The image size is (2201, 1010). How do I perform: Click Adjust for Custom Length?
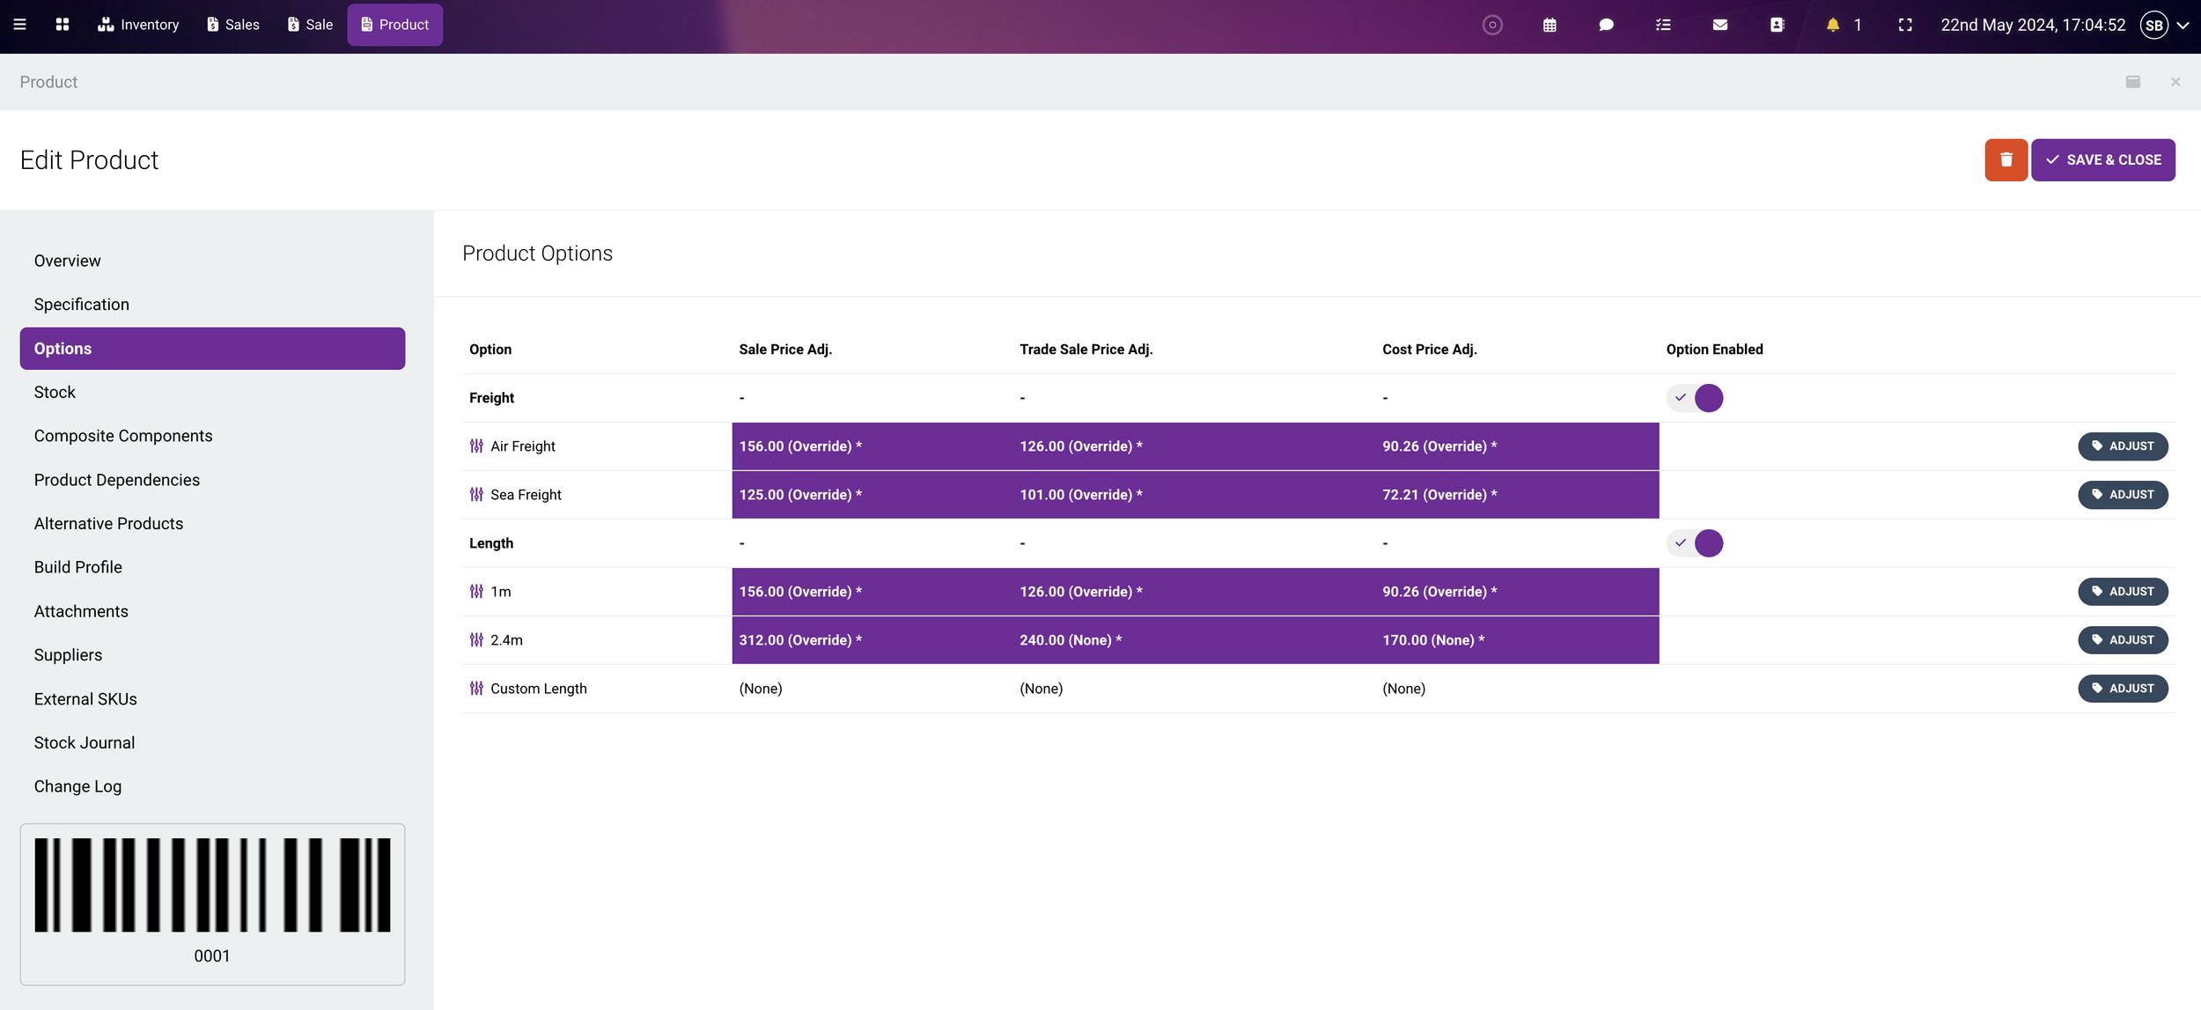click(x=2123, y=689)
